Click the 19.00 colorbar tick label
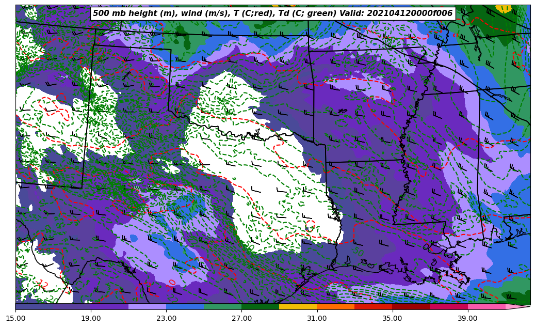Screen dimensions: 535x327 (x=91, y=318)
